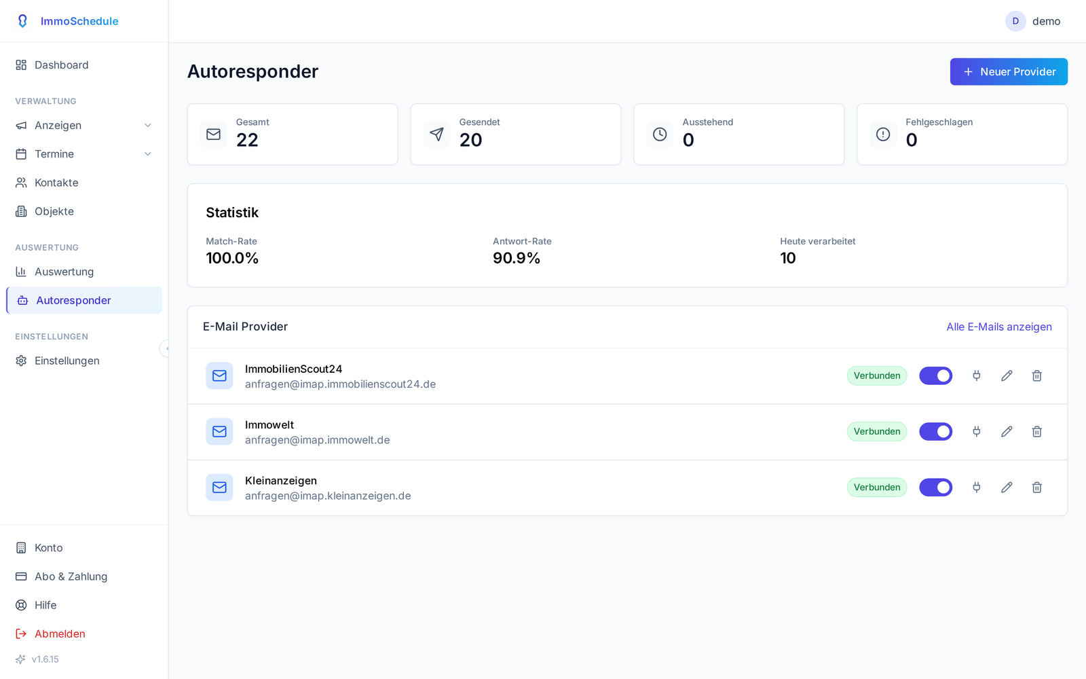Click the Fehlgeschlagen alert icon

(883, 134)
